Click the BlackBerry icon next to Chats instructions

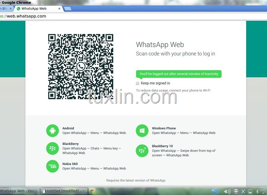[x=53, y=148]
